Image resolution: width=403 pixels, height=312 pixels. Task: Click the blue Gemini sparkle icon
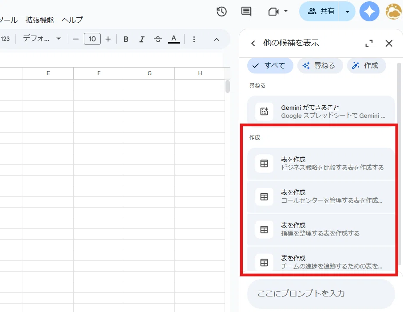pos(369,12)
